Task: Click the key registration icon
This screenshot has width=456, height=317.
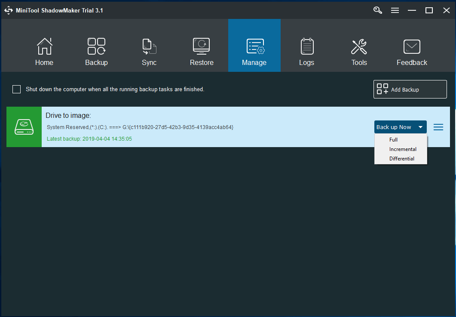Action: 377,10
